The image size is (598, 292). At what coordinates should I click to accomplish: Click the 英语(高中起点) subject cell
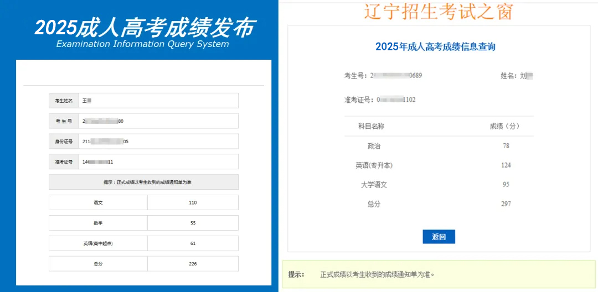pos(98,243)
